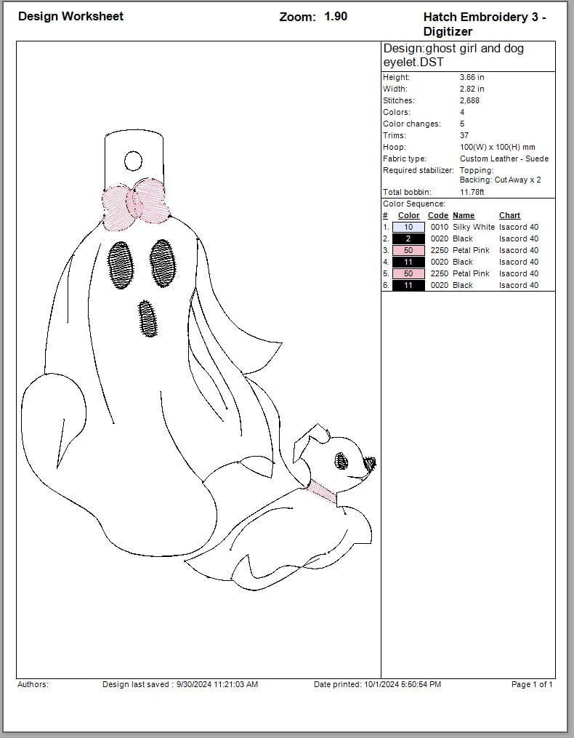Click the ghost's right black eye
The width and height of the screenshot is (574, 738).
coord(163,262)
